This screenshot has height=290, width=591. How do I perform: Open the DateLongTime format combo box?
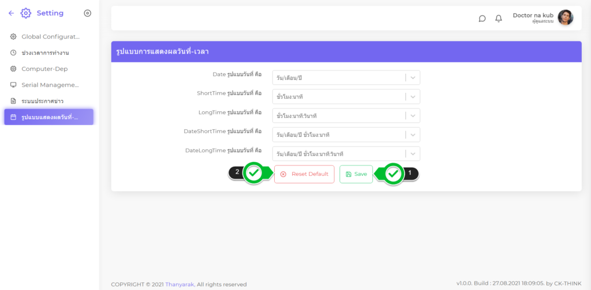[x=346, y=154]
